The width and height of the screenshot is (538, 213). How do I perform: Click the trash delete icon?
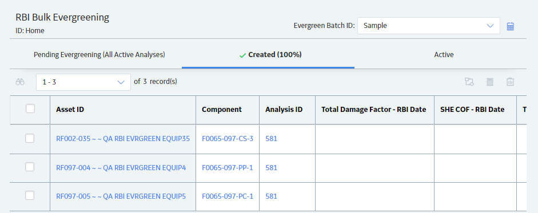pyautogui.click(x=510, y=82)
